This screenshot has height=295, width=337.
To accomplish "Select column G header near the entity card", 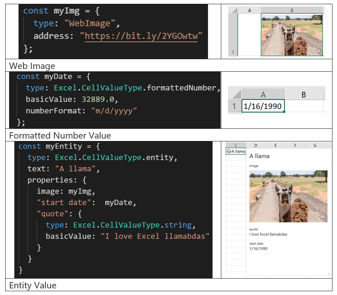I will tap(315, 145).
